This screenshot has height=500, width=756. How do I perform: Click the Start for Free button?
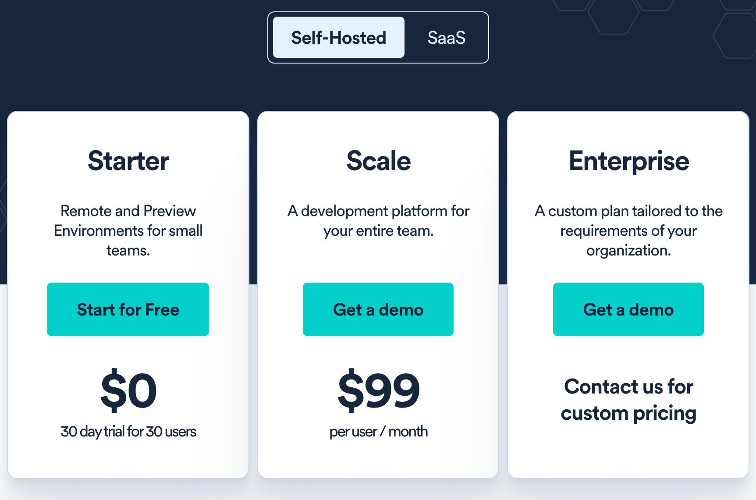[x=128, y=309]
